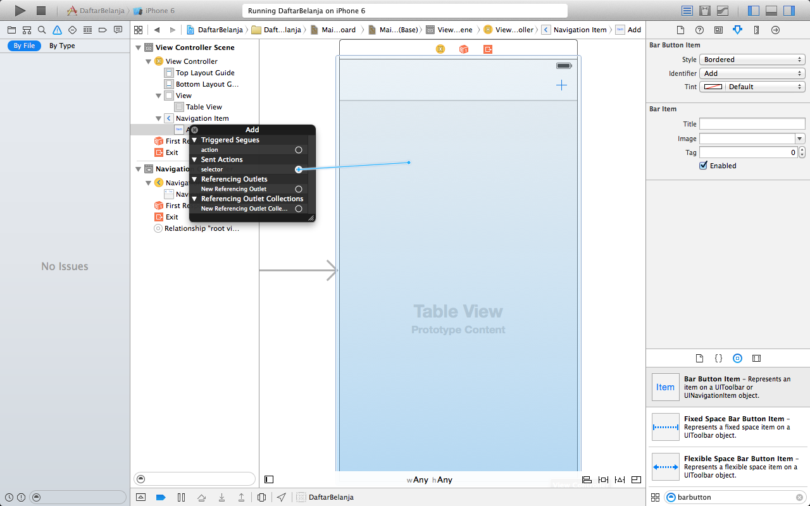Screen dimensions: 810x506
Task: Hide the utilities panel
Action: pyautogui.click(x=788, y=10)
